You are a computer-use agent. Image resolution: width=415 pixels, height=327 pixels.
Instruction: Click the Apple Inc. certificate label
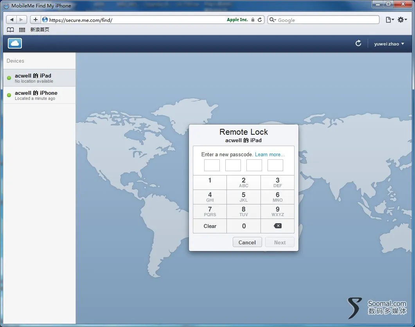point(237,20)
